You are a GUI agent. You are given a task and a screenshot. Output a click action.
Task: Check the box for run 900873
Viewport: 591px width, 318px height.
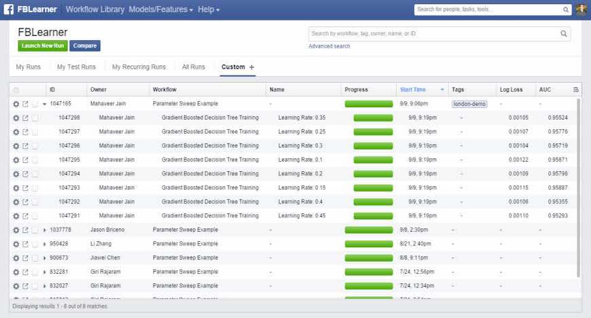[35, 258]
